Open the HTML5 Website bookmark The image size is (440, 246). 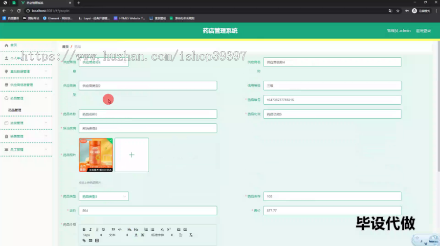coord(130,18)
